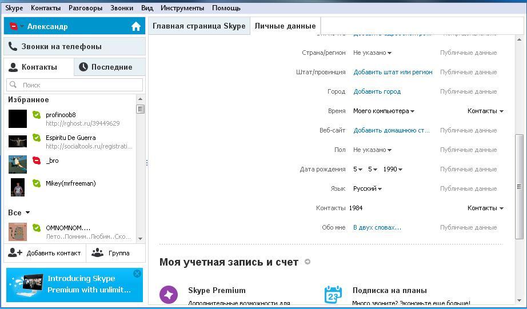The width and height of the screenshot is (527, 309).
Task: Click the Skype Premium purple star icon
Action: (x=169, y=295)
